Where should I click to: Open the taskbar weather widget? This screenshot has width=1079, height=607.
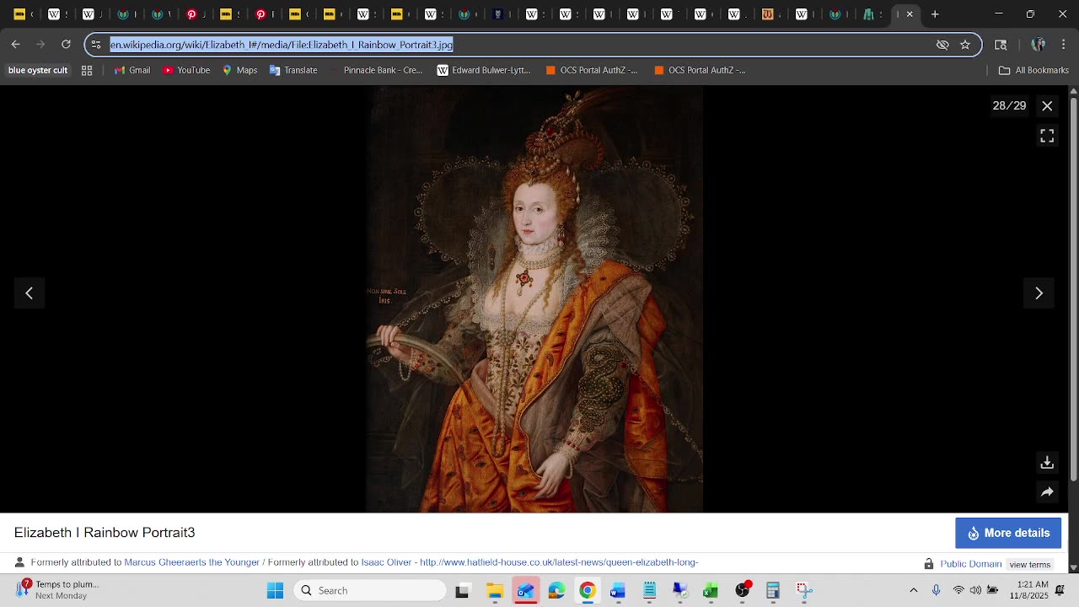[59, 590]
